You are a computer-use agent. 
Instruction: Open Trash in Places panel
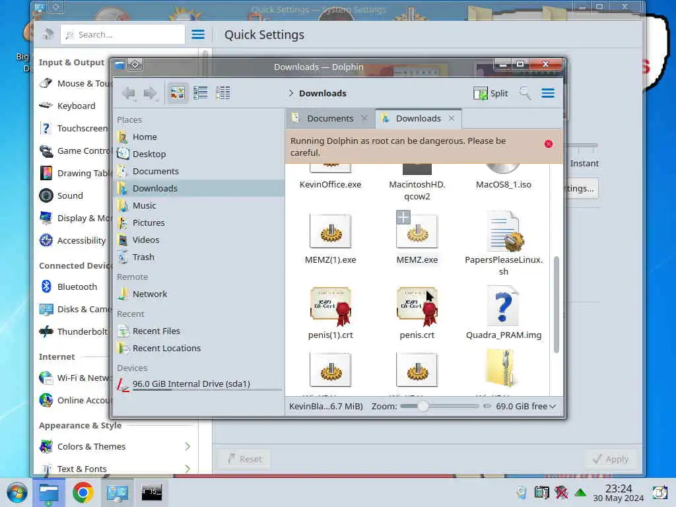tap(199, 257)
